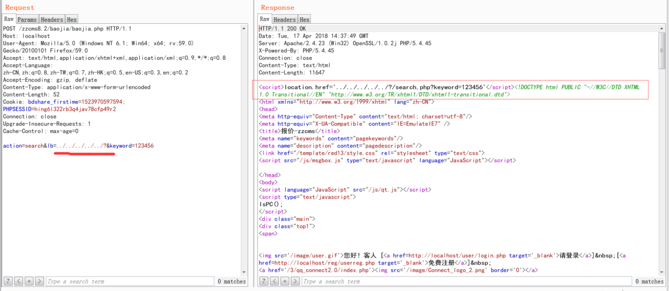Click the Response 'Date: Tue, 17 Apr 2018' header
This screenshot has height=291, width=669.
(313, 36)
